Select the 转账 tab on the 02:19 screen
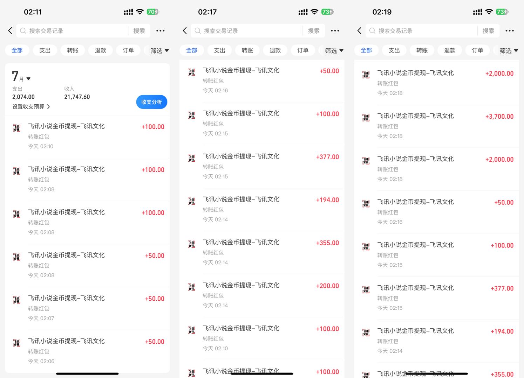 point(422,50)
